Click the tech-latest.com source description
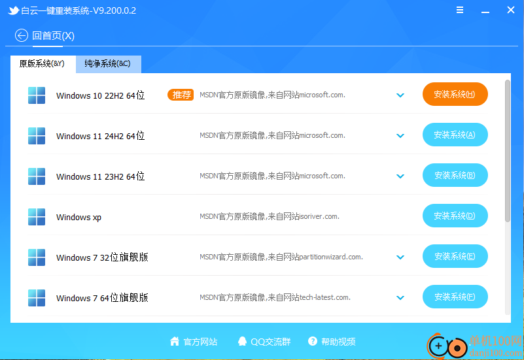Image resolution: width=524 pixels, height=360 pixels. tap(275, 297)
